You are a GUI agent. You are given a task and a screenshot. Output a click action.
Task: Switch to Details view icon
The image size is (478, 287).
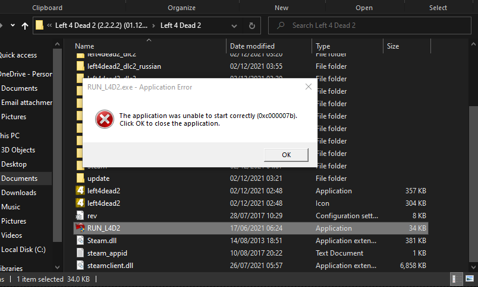coord(456,279)
